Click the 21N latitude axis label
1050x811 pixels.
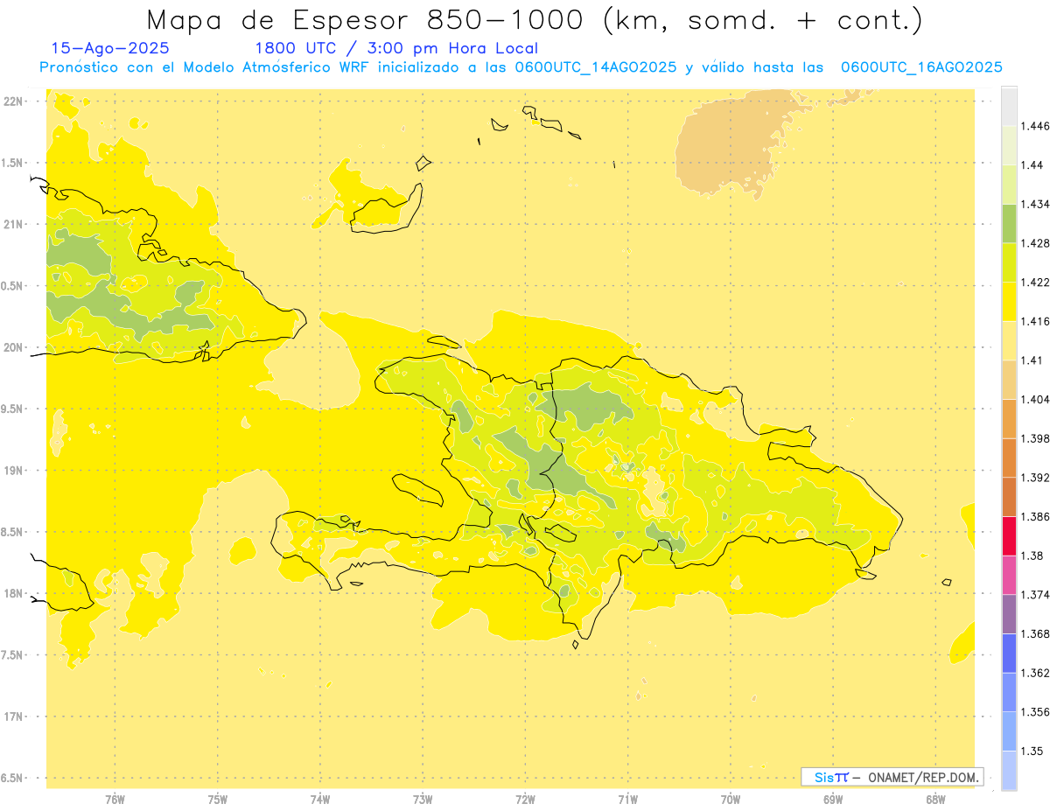[x=13, y=224]
